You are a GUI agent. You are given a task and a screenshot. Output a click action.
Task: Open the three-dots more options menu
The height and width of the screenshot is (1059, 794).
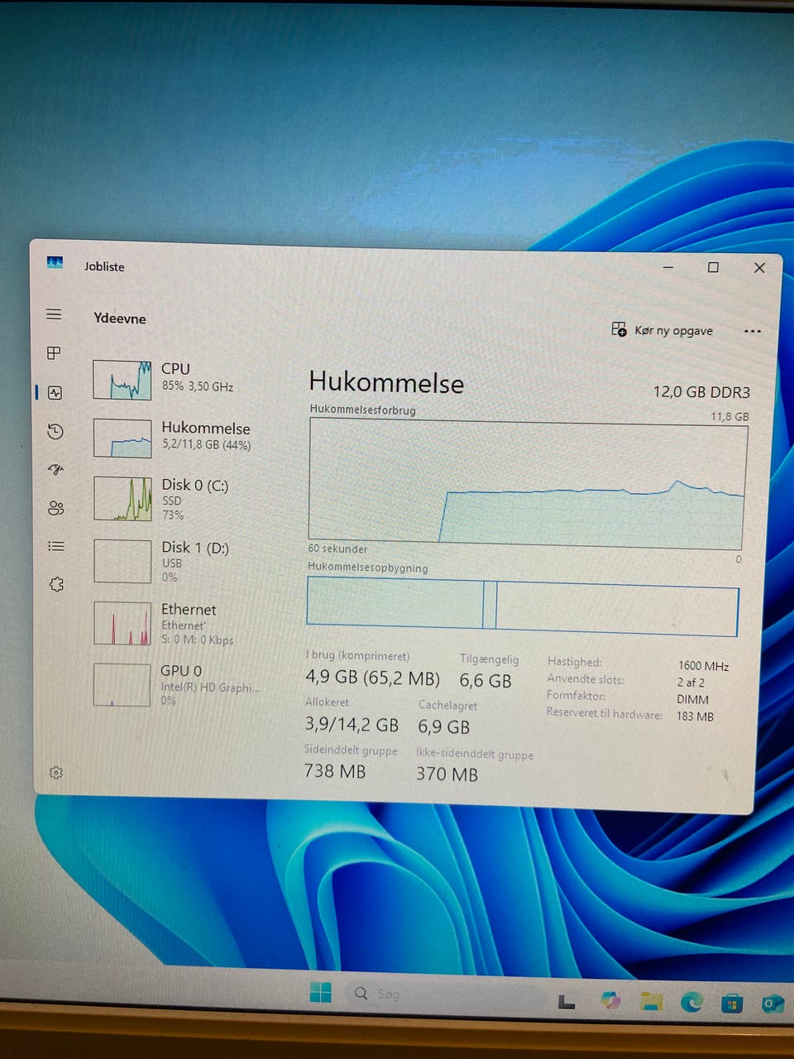(752, 331)
